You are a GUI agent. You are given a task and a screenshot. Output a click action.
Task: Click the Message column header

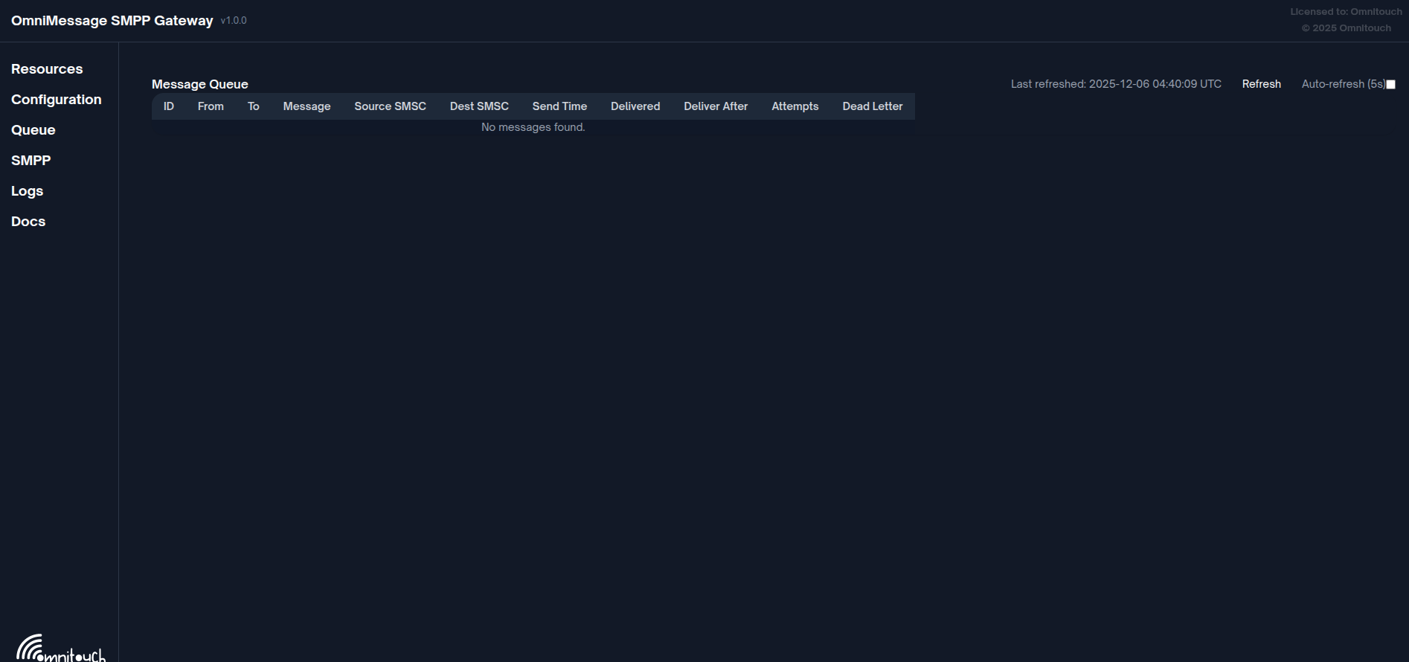(306, 106)
